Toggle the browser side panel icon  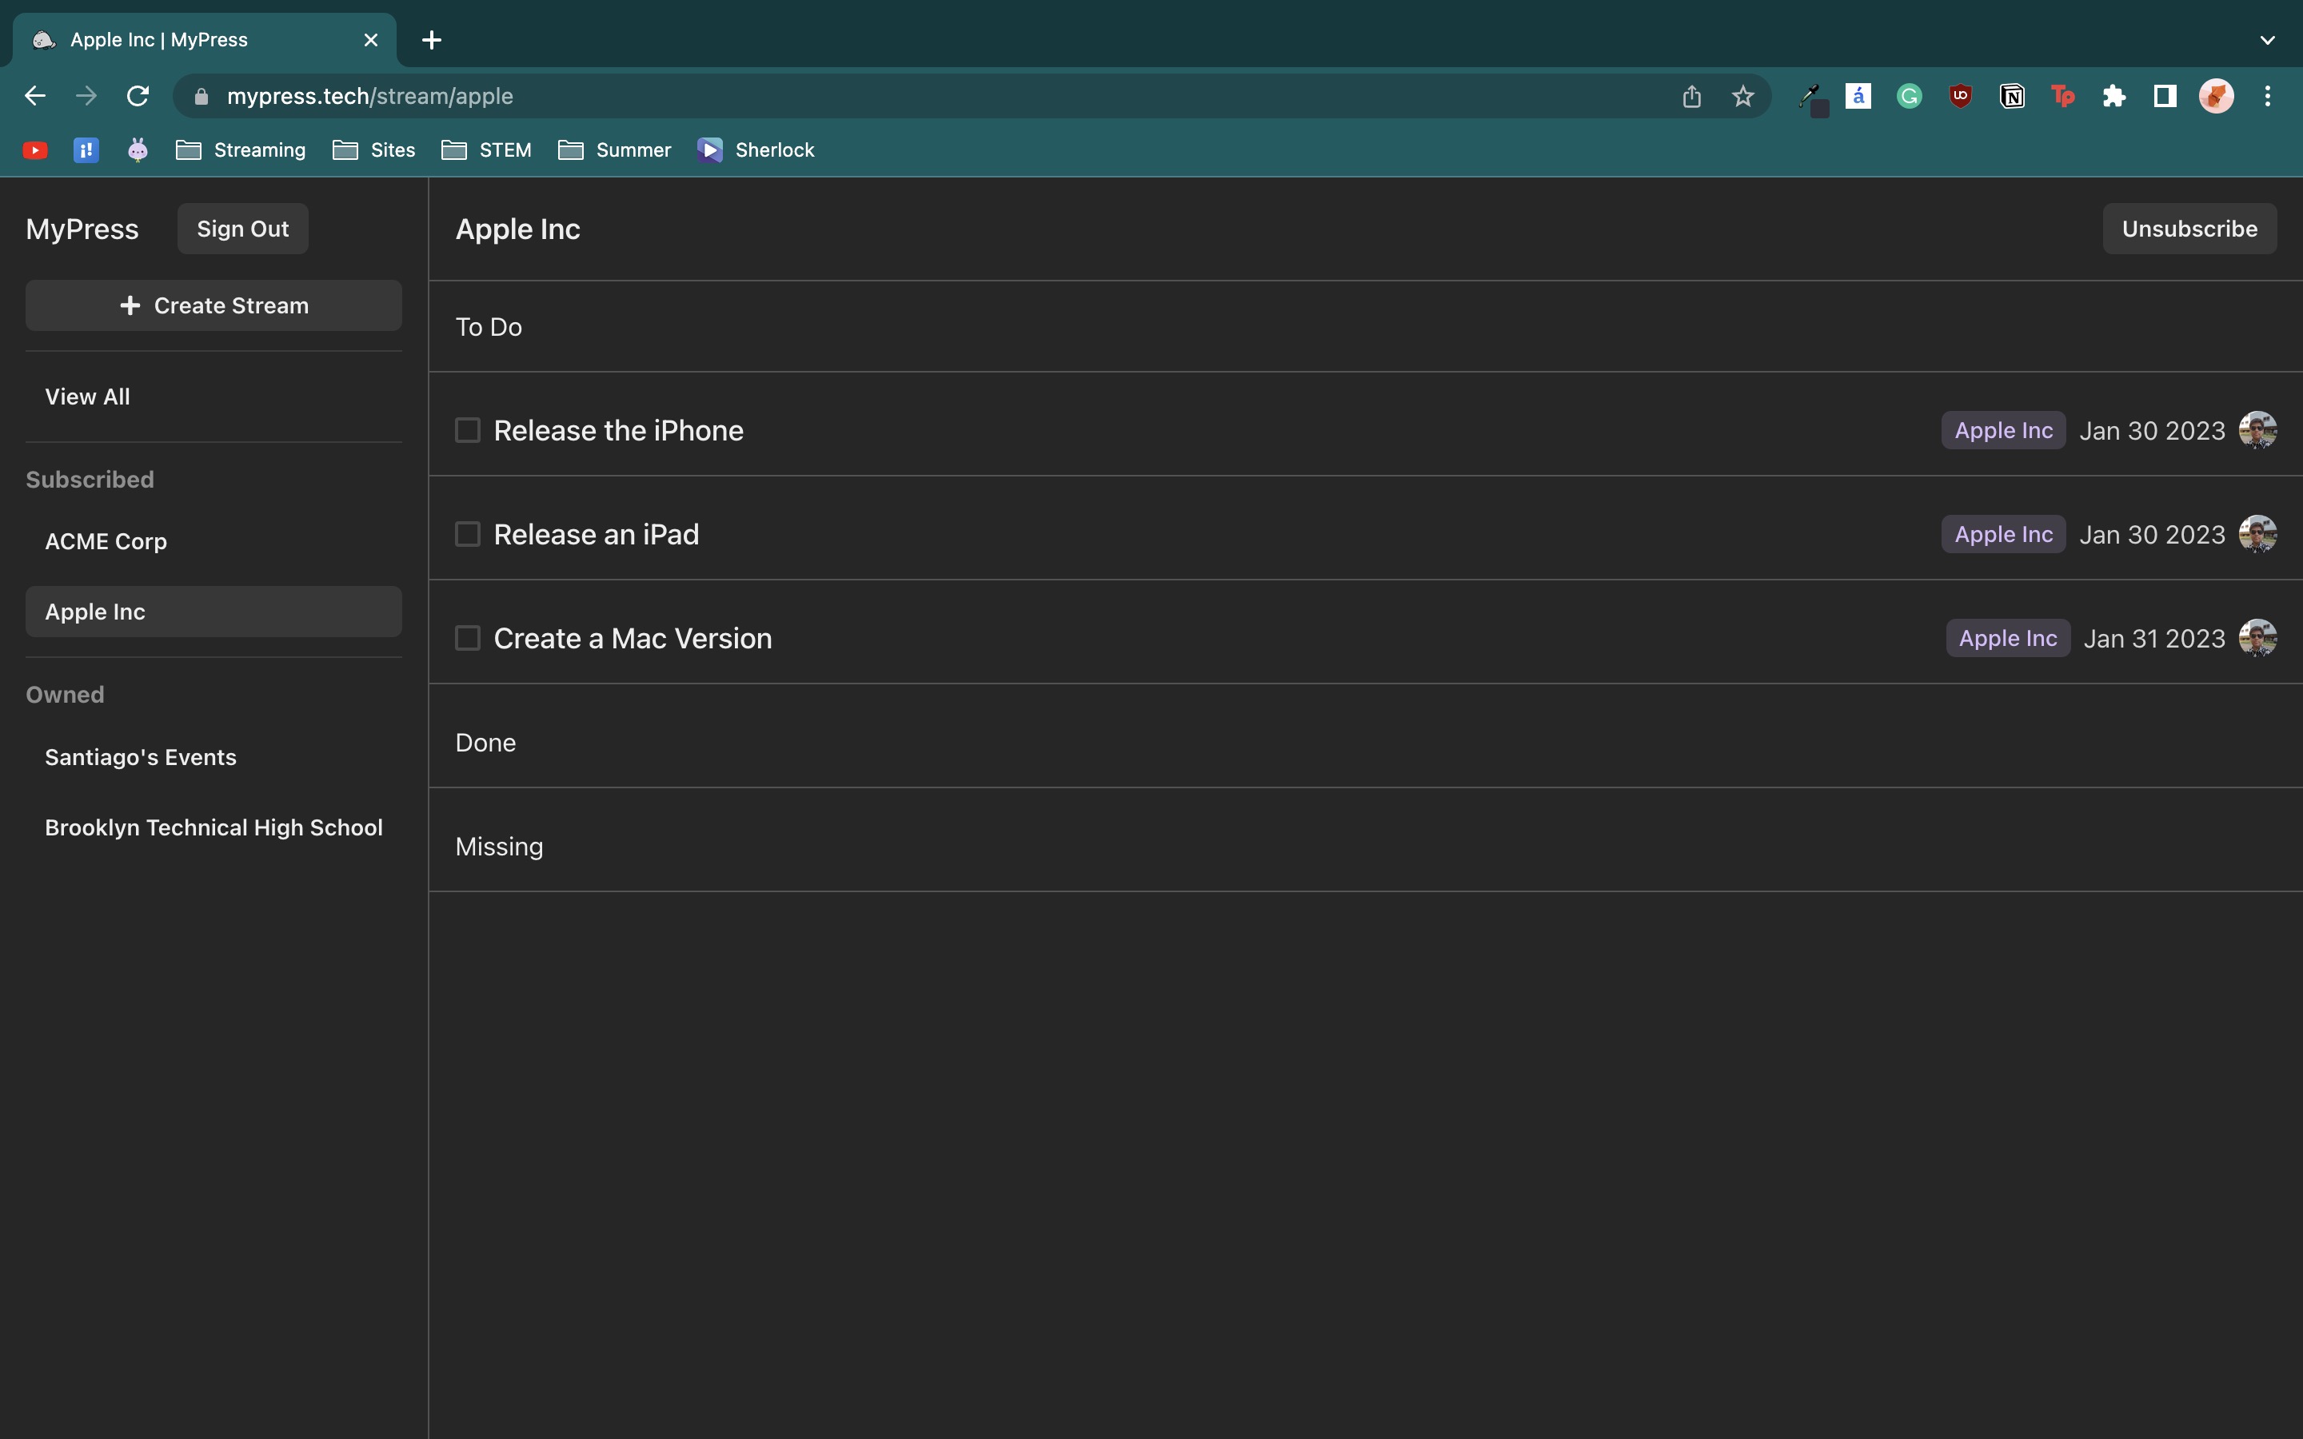(x=2165, y=96)
